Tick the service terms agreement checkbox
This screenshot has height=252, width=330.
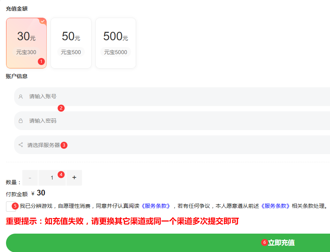pos(11,206)
